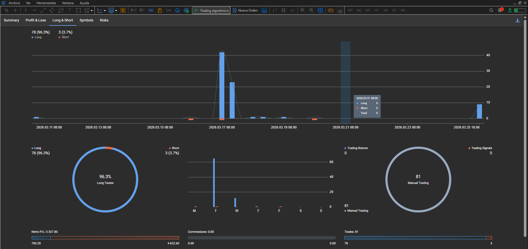Open the MQL5 Market shopping bag

(x=160, y=10)
